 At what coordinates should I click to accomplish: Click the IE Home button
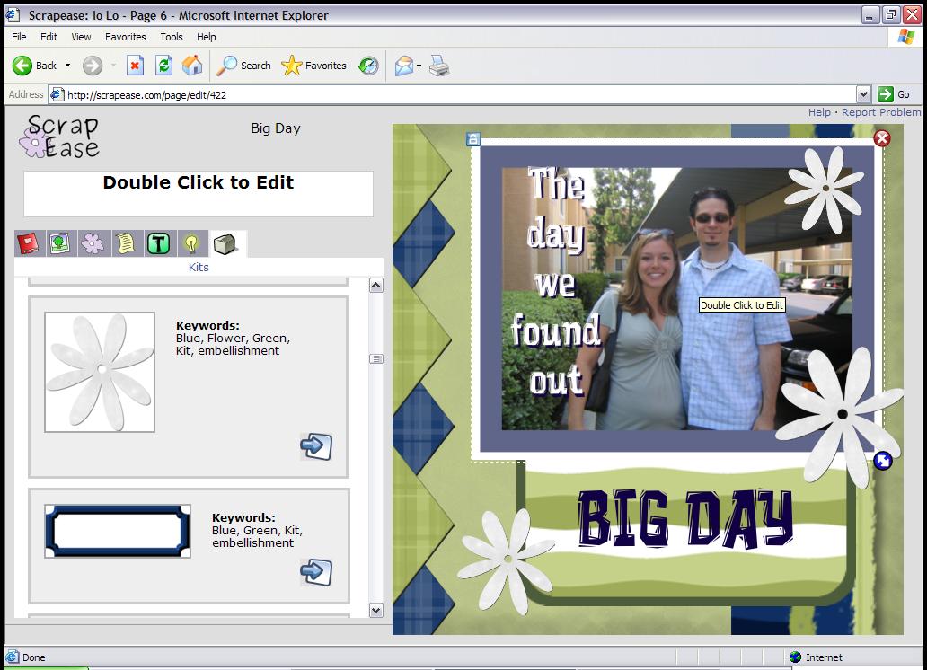click(x=192, y=66)
